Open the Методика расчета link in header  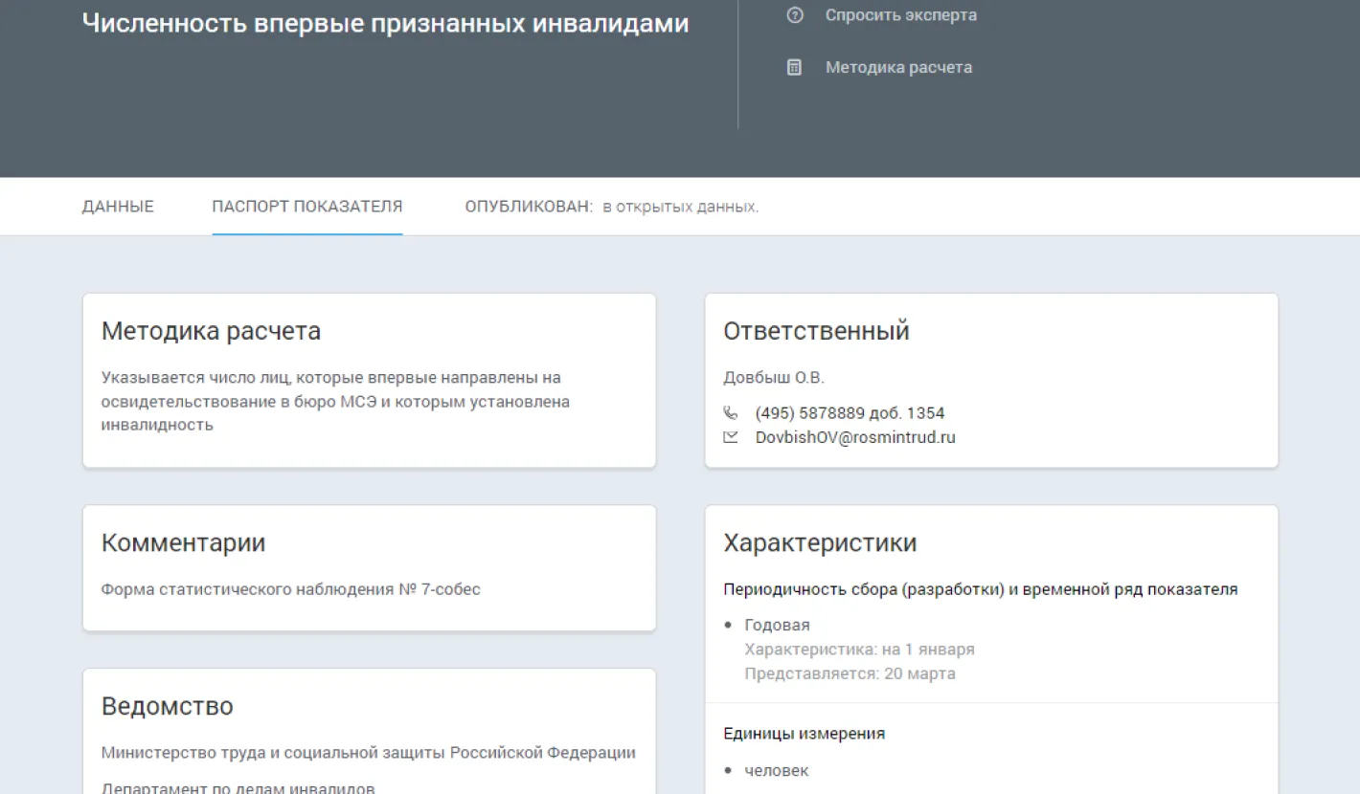point(898,67)
